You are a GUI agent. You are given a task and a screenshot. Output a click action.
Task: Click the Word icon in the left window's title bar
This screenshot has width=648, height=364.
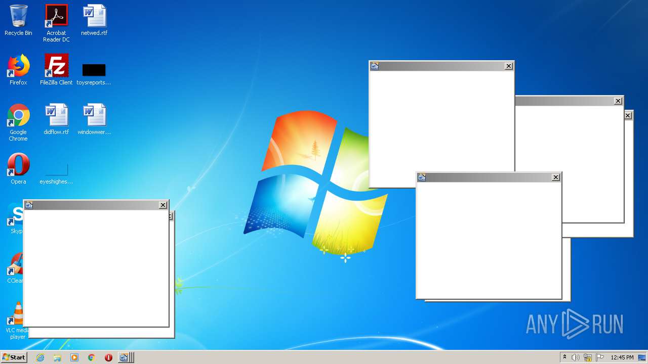(x=29, y=205)
